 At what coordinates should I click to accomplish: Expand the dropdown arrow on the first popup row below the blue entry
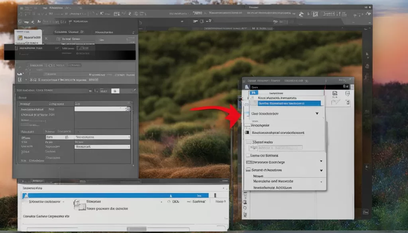317,114
